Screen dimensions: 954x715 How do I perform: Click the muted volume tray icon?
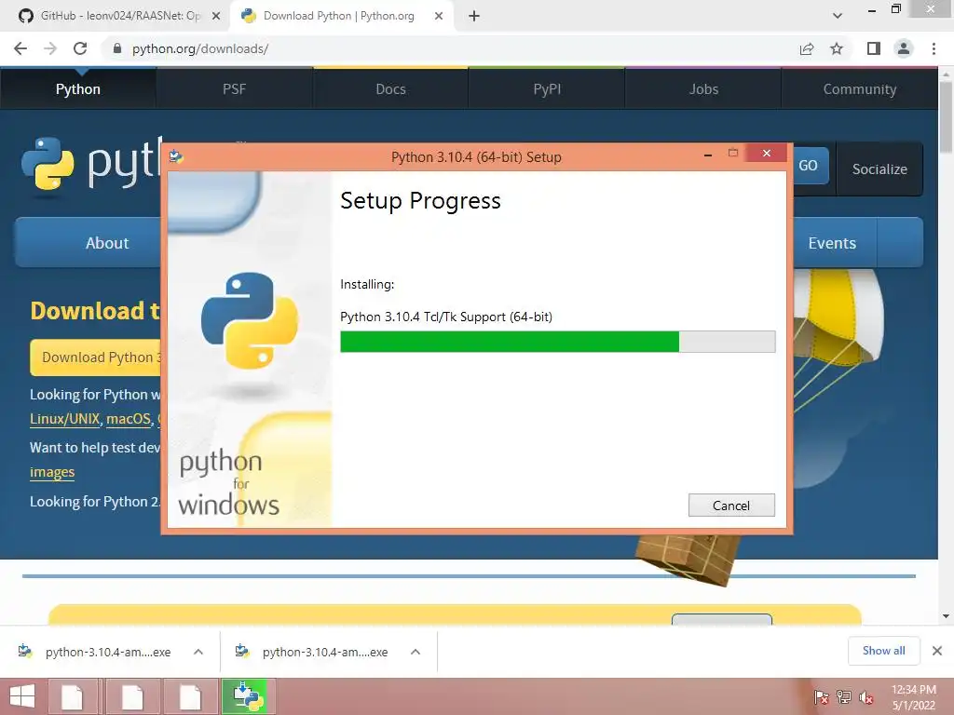865,697
